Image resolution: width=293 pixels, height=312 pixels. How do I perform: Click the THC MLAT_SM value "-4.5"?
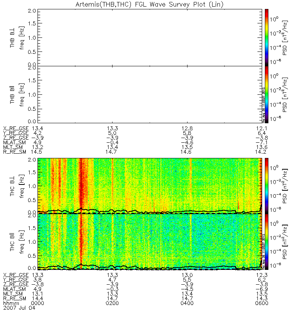pyautogui.click(x=187, y=289)
